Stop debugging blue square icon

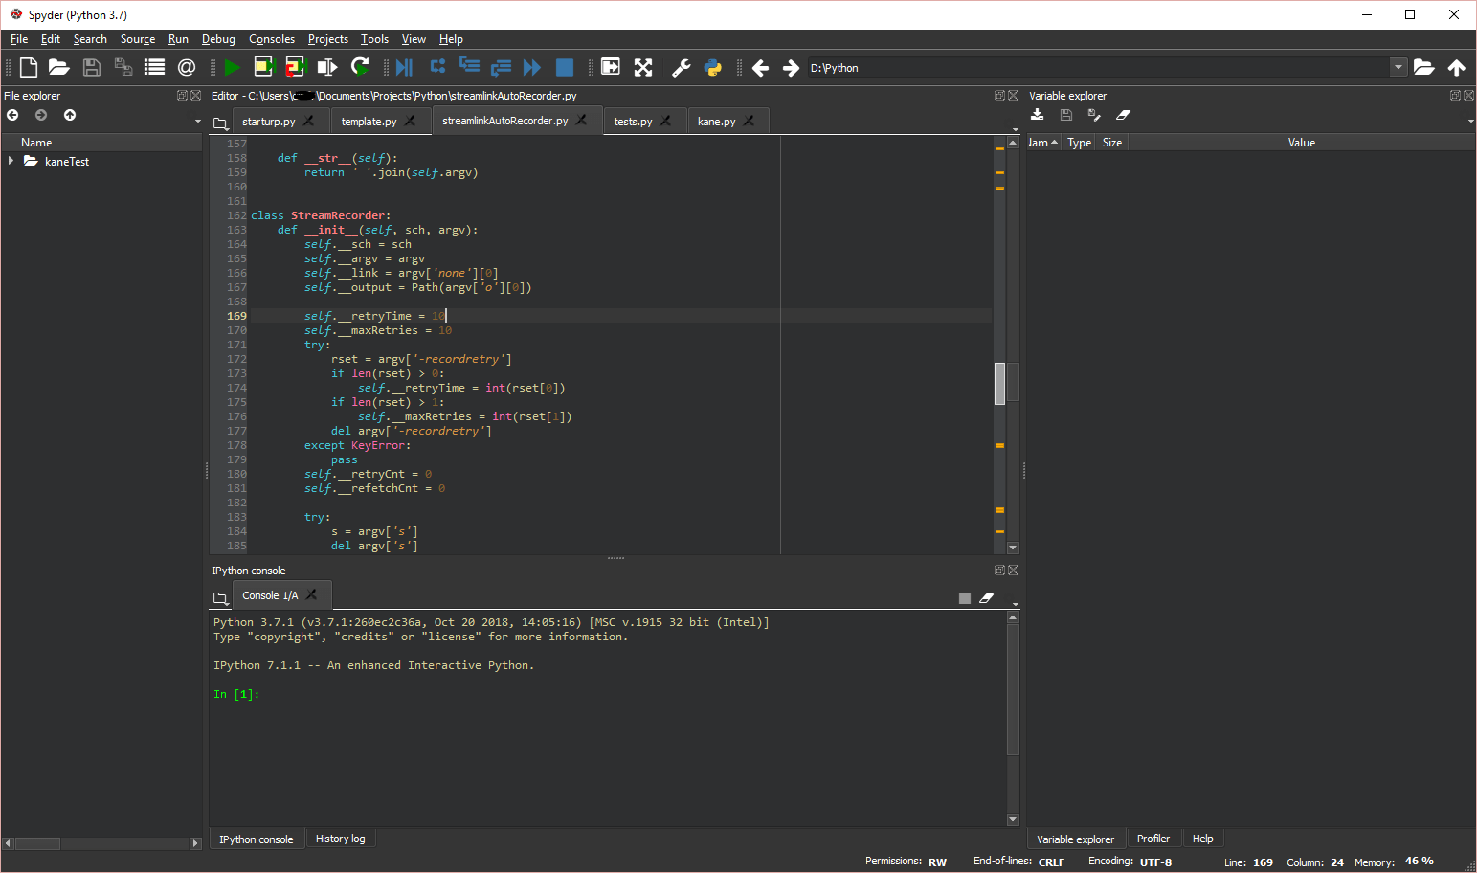[565, 67]
